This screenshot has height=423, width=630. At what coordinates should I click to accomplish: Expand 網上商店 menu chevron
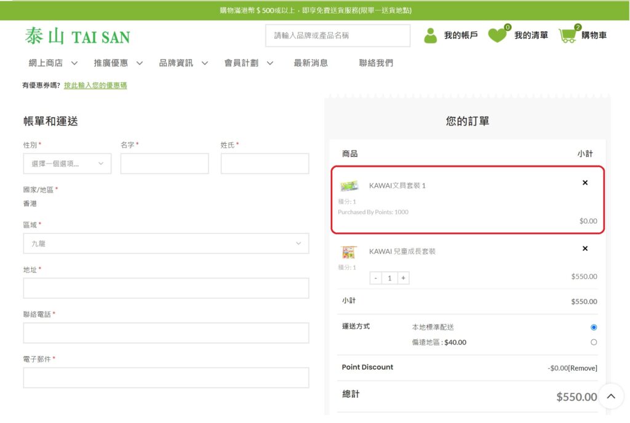click(74, 63)
